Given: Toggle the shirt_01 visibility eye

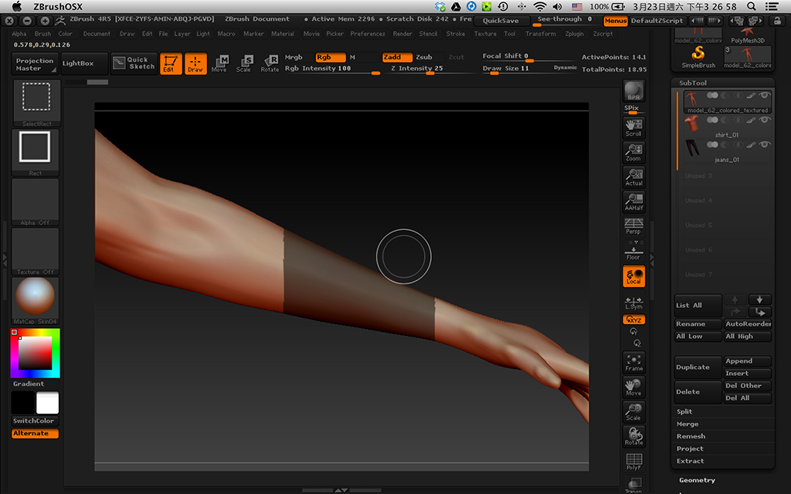Looking at the screenshot, I should (x=764, y=120).
